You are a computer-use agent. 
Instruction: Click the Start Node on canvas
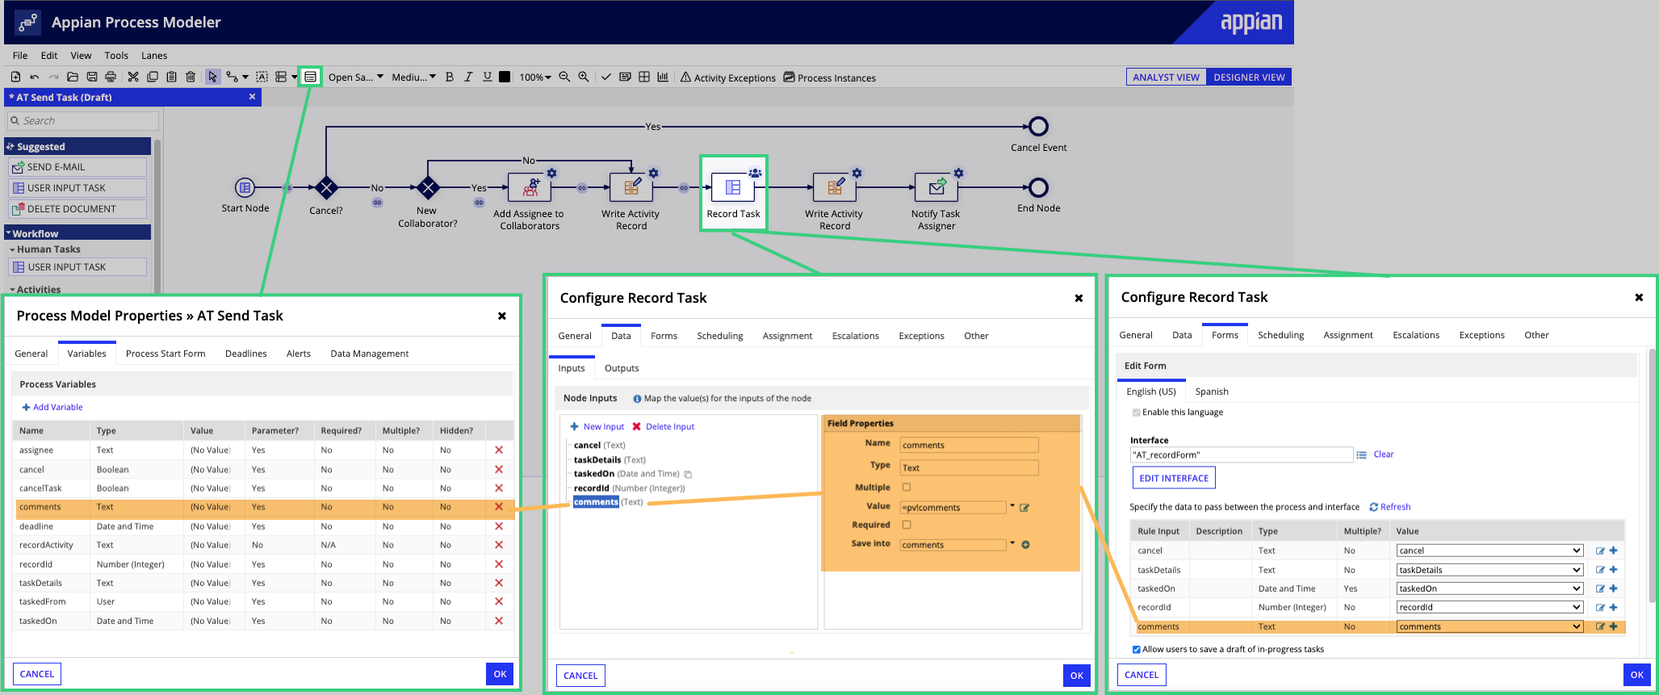[245, 187]
